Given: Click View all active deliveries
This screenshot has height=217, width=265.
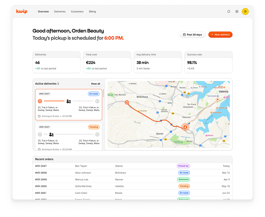Looking at the screenshot, I should (95, 84).
